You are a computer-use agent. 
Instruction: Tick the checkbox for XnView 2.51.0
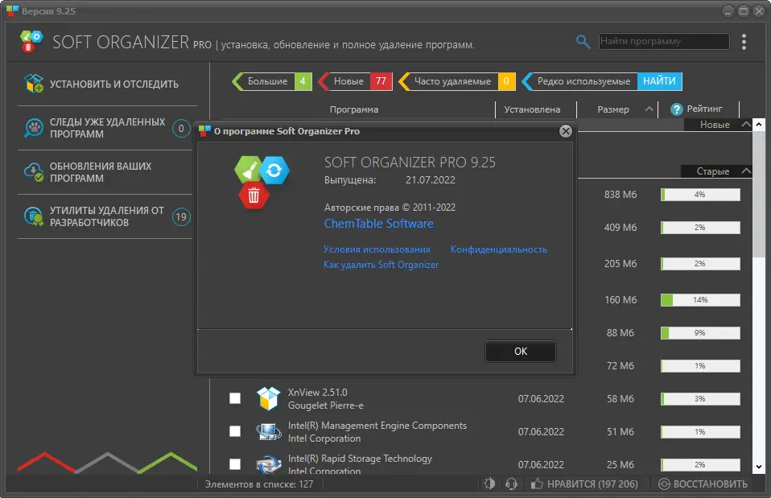point(235,398)
